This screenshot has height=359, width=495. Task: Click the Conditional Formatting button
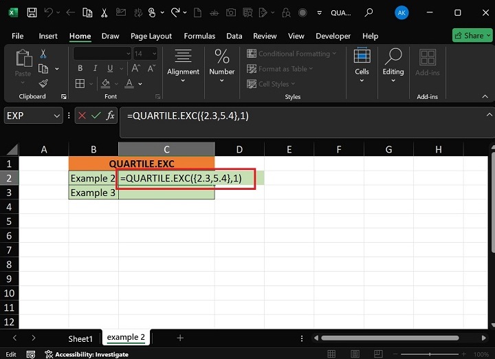291,54
